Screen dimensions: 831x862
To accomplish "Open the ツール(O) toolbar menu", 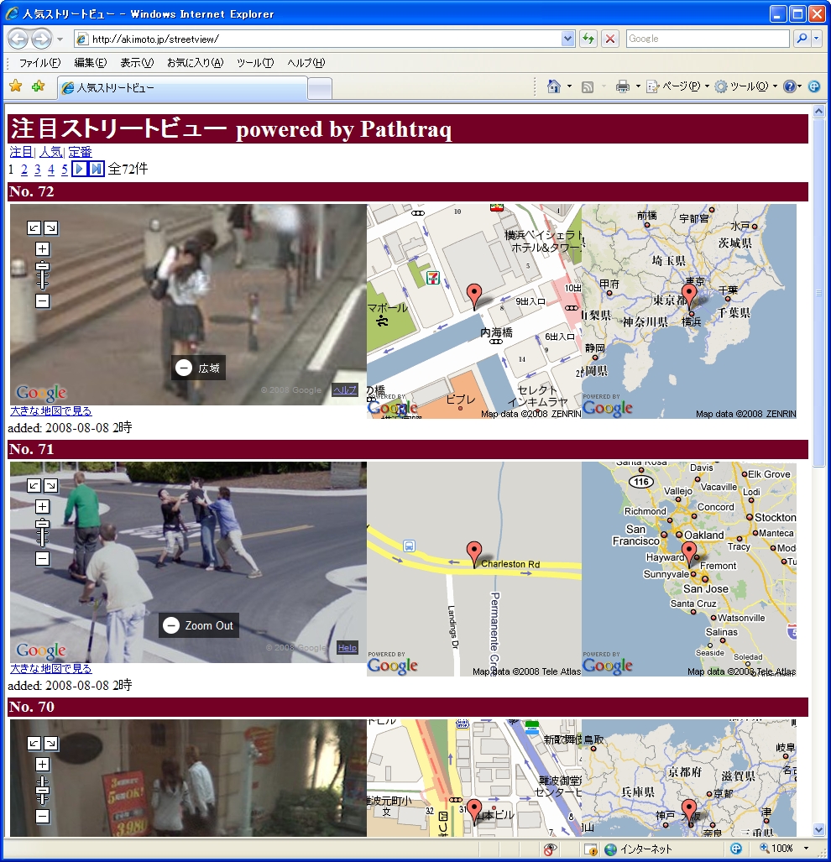I will [746, 86].
